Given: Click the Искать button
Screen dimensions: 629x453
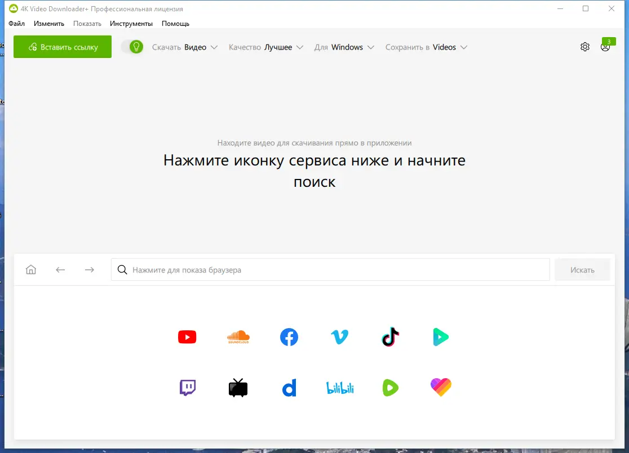Looking at the screenshot, I should pyautogui.click(x=582, y=270).
